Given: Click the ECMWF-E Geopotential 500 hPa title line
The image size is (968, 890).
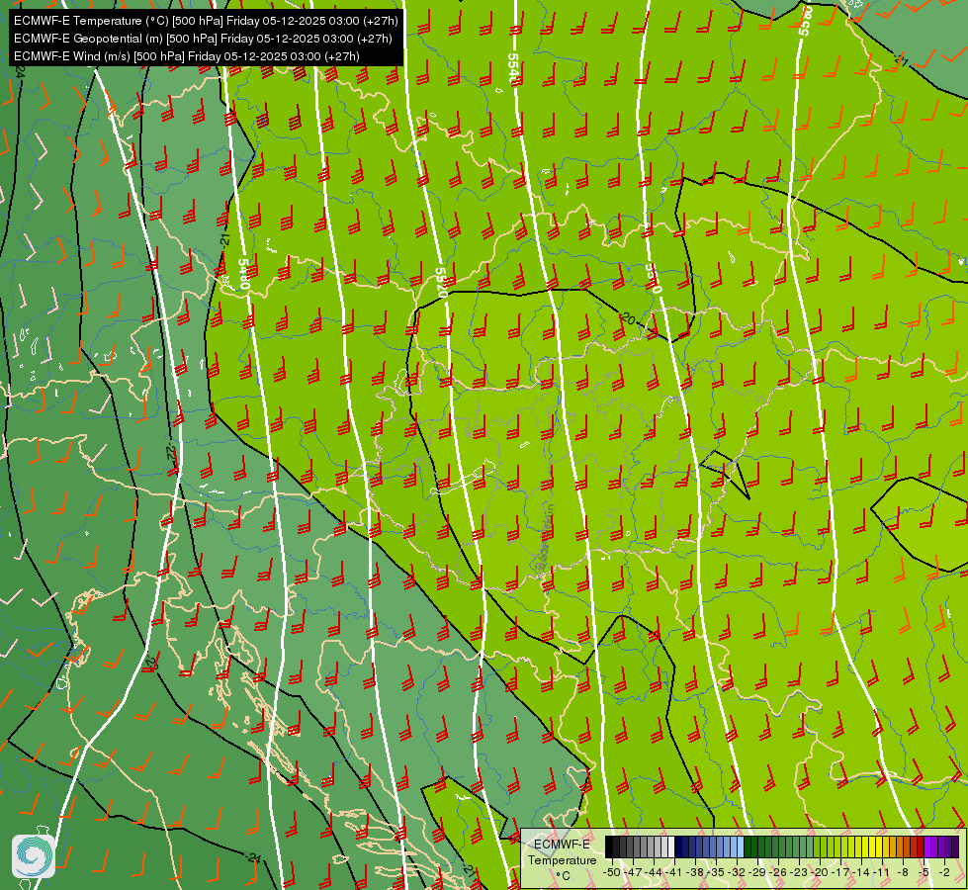Looking at the screenshot, I should (203, 39).
